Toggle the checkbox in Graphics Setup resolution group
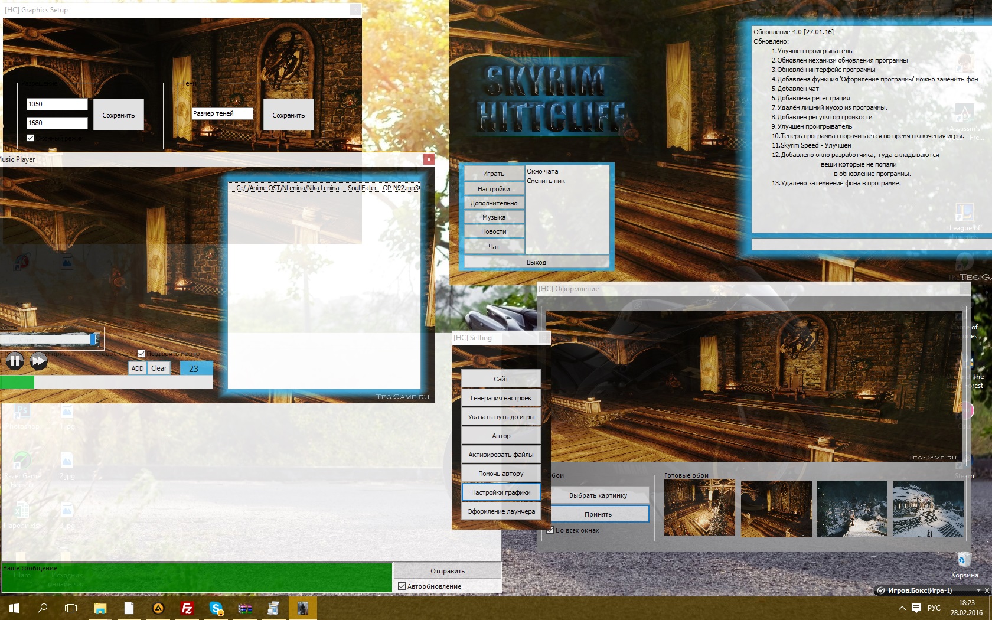This screenshot has height=620, width=992. [x=31, y=138]
